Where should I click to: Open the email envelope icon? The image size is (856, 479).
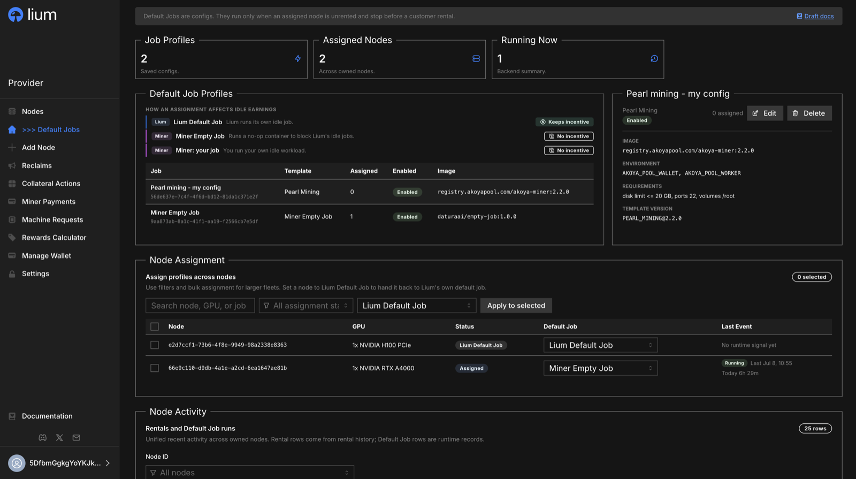tap(77, 437)
